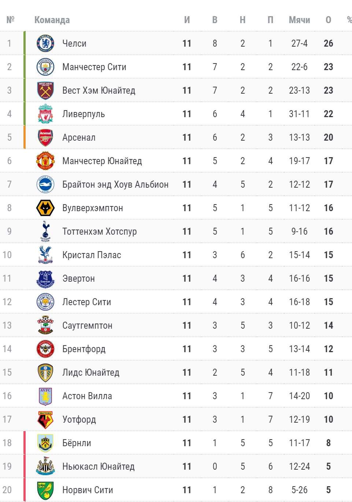Click the Chelsea club crest
This screenshot has width=352, height=502.
(45, 43)
